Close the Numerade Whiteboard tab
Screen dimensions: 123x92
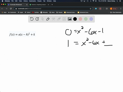(x=27, y=5)
